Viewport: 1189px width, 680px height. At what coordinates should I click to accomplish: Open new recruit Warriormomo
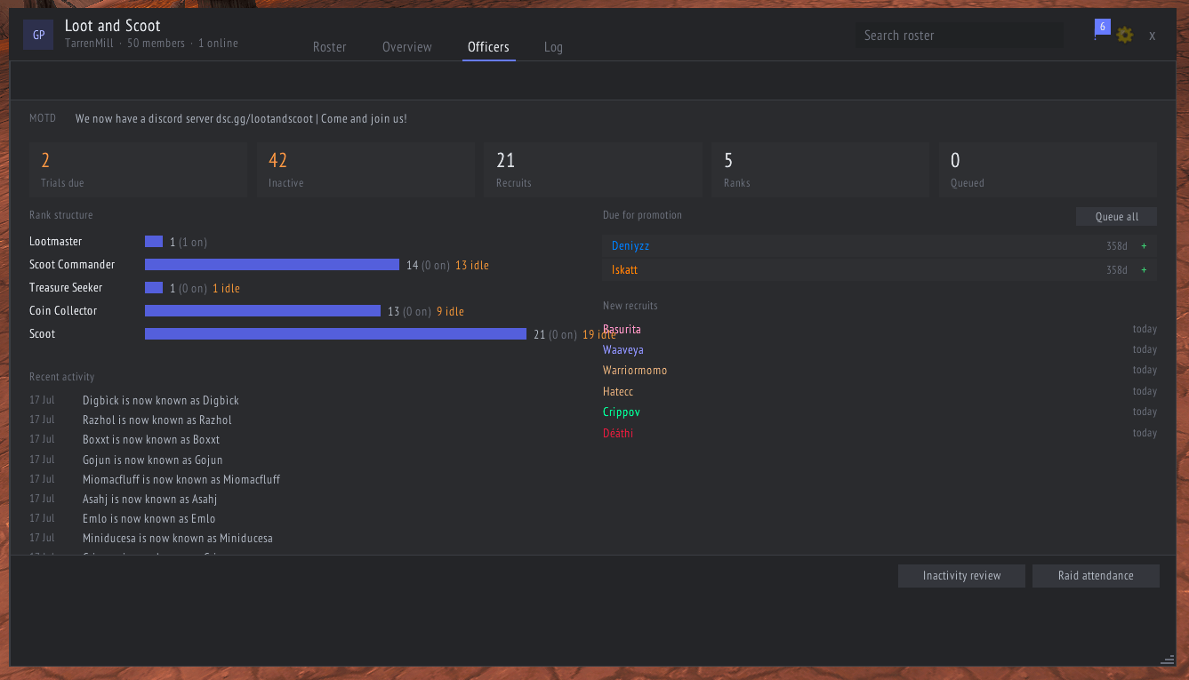pos(635,371)
